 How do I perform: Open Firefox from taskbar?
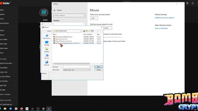pos(21,109)
